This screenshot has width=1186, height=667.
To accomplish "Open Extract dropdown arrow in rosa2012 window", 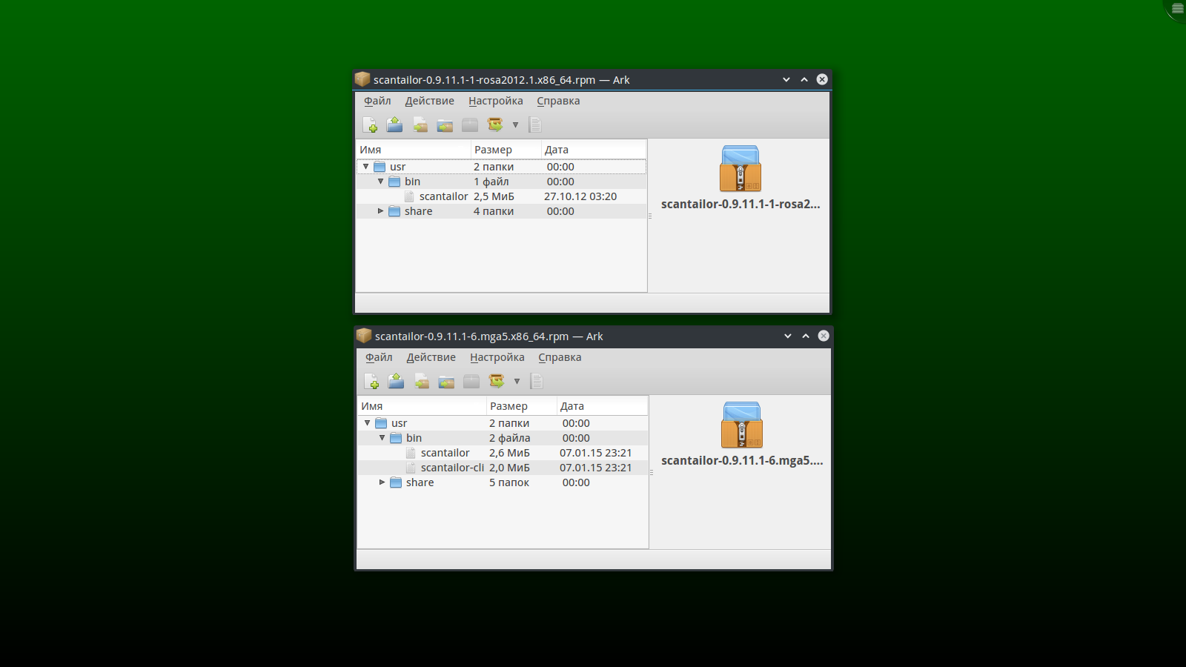I will (515, 125).
